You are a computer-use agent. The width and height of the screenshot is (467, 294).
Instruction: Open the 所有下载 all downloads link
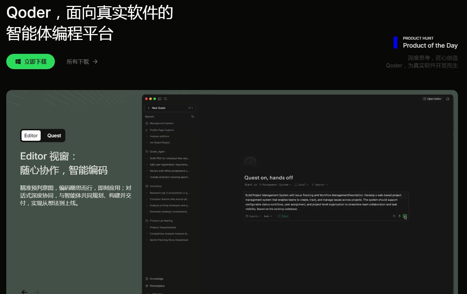(x=82, y=62)
